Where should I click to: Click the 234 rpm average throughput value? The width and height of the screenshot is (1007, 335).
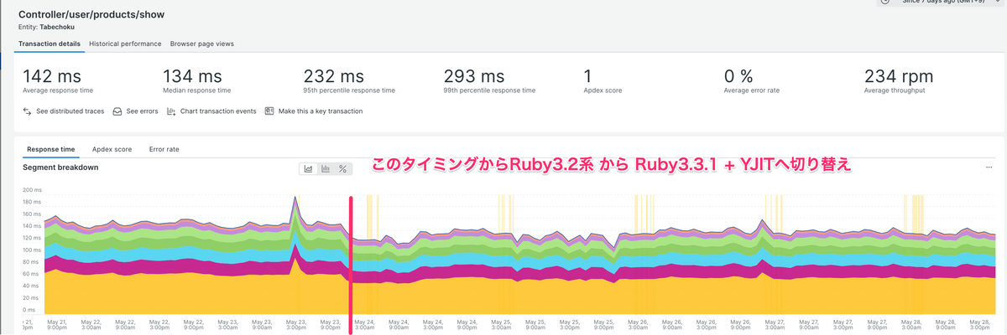pos(899,76)
